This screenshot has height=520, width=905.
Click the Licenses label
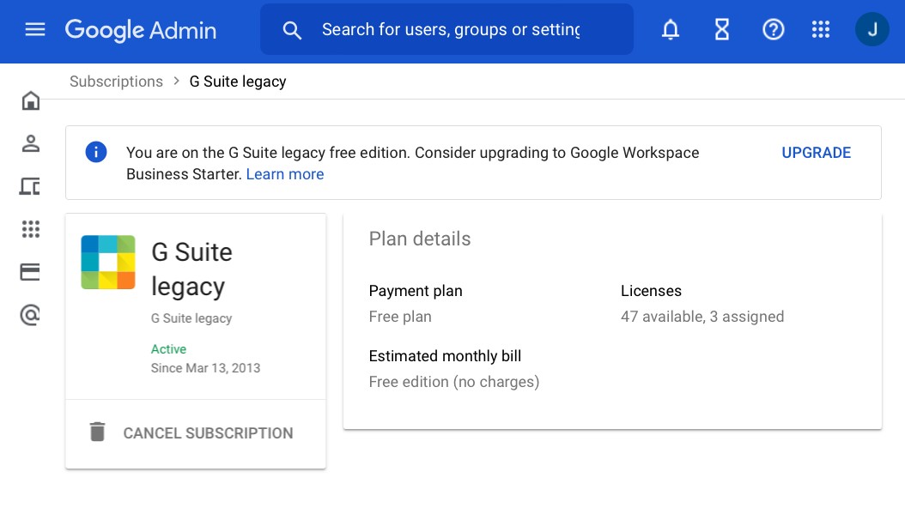(x=651, y=291)
